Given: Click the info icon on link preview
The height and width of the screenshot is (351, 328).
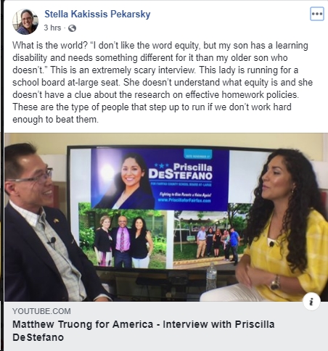Looking at the screenshot, I should [x=311, y=301].
